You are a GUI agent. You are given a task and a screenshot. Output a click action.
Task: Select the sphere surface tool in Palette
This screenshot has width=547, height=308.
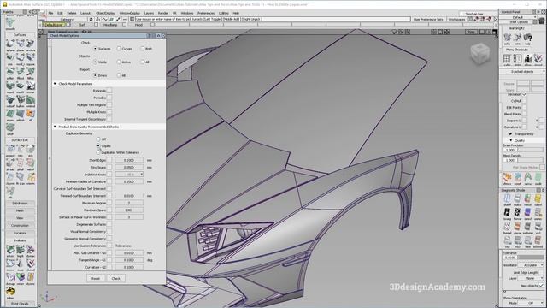[10, 44]
